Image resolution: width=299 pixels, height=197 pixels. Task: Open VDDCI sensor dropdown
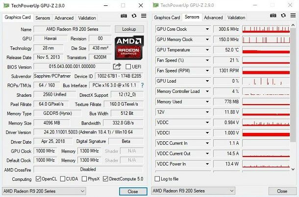[x=207, y=133]
